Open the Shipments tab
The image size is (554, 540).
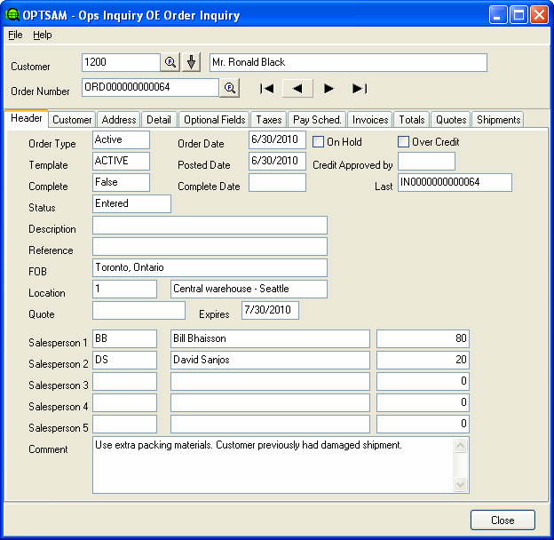coord(498,120)
